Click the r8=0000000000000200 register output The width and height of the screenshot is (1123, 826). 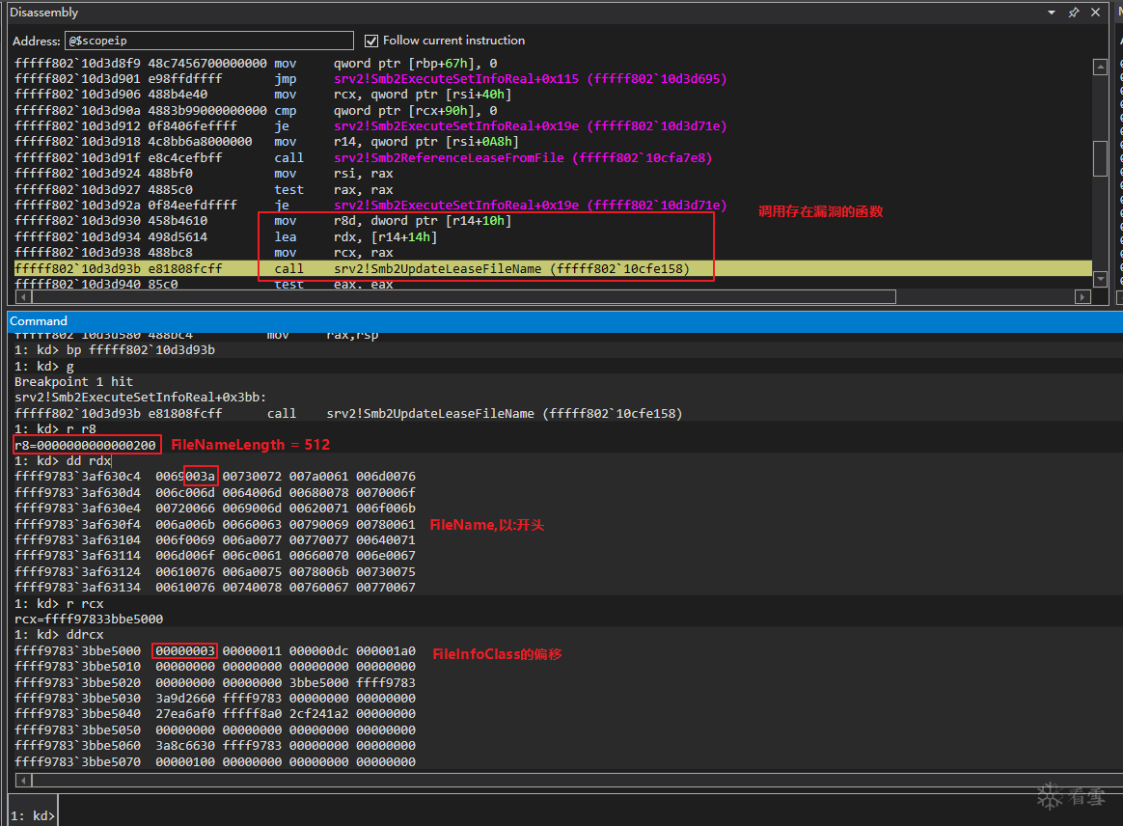[86, 445]
